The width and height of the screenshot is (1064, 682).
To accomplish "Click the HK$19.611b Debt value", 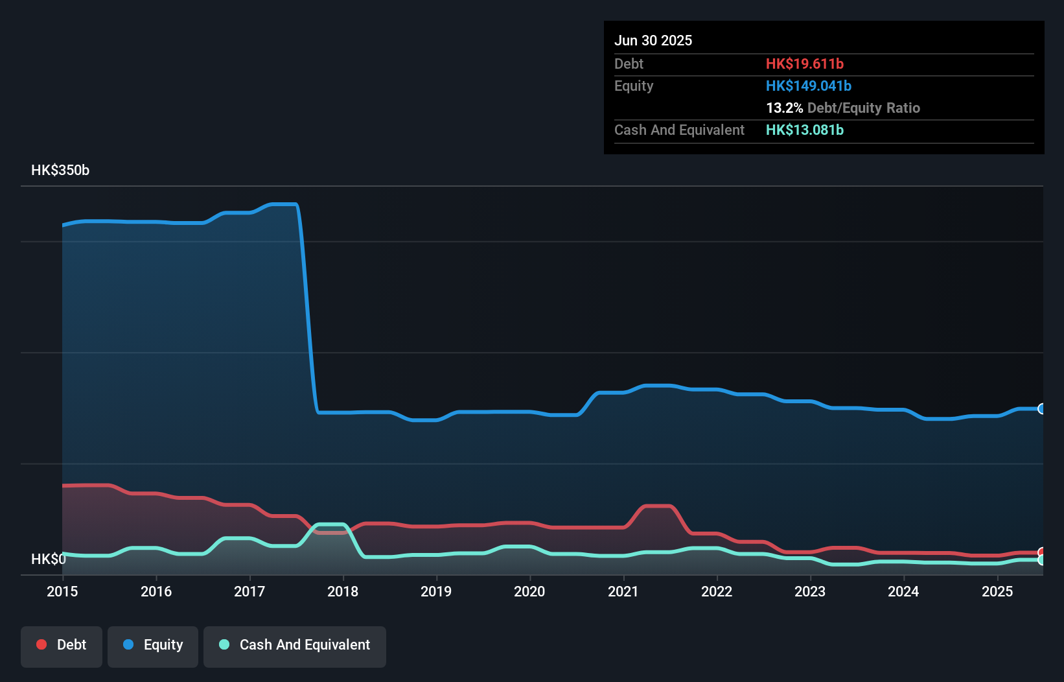I will 805,64.
